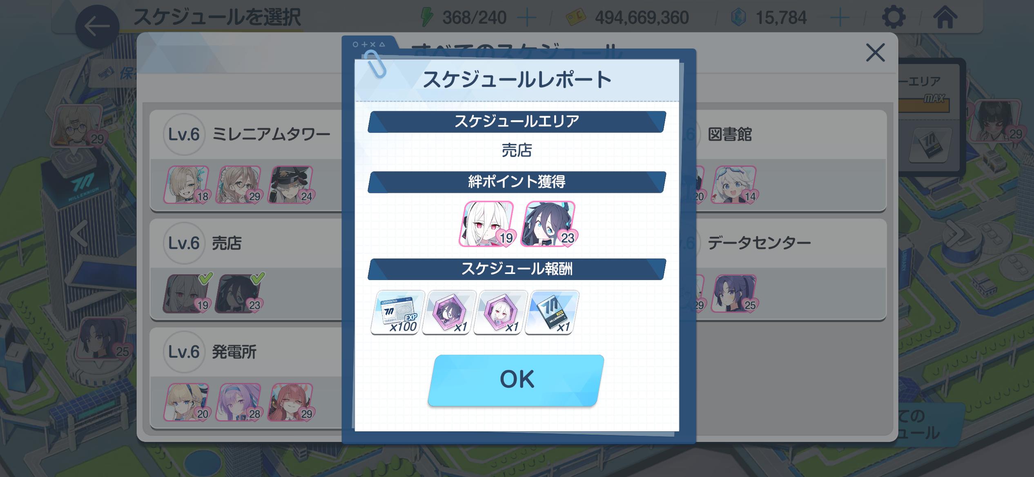
Task: Go to next area with right chevron
Action: coord(957,234)
